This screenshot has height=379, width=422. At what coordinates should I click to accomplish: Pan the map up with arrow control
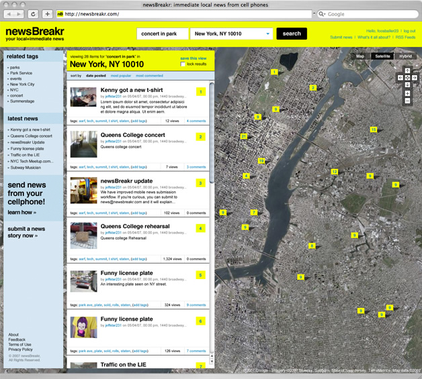pos(407,70)
